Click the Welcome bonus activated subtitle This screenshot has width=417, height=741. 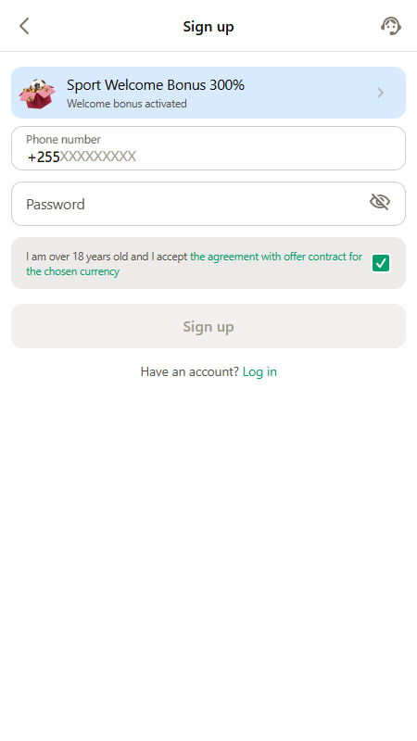pyautogui.click(x=127, y=104)
